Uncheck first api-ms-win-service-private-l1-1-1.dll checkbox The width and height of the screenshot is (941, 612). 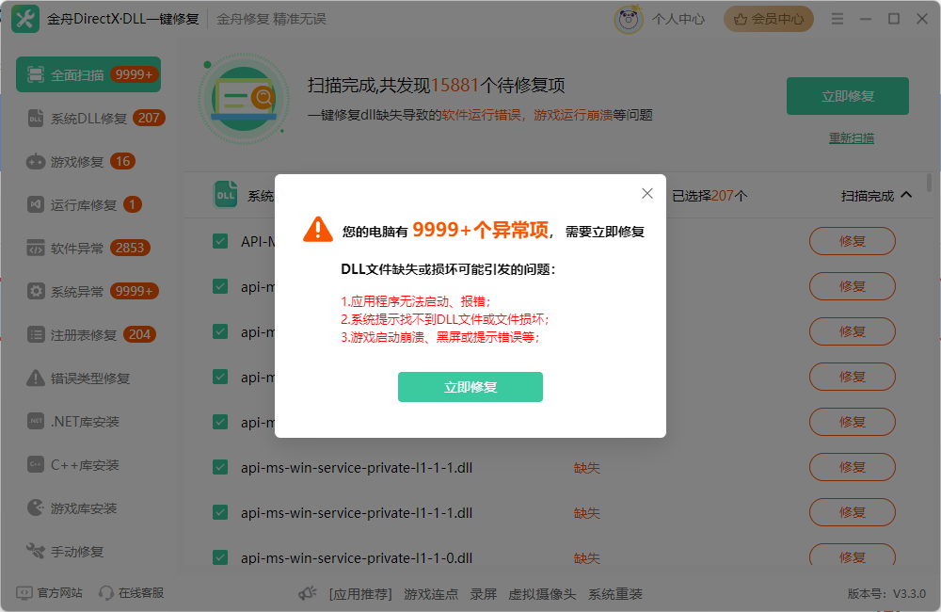tap(220, 467)
